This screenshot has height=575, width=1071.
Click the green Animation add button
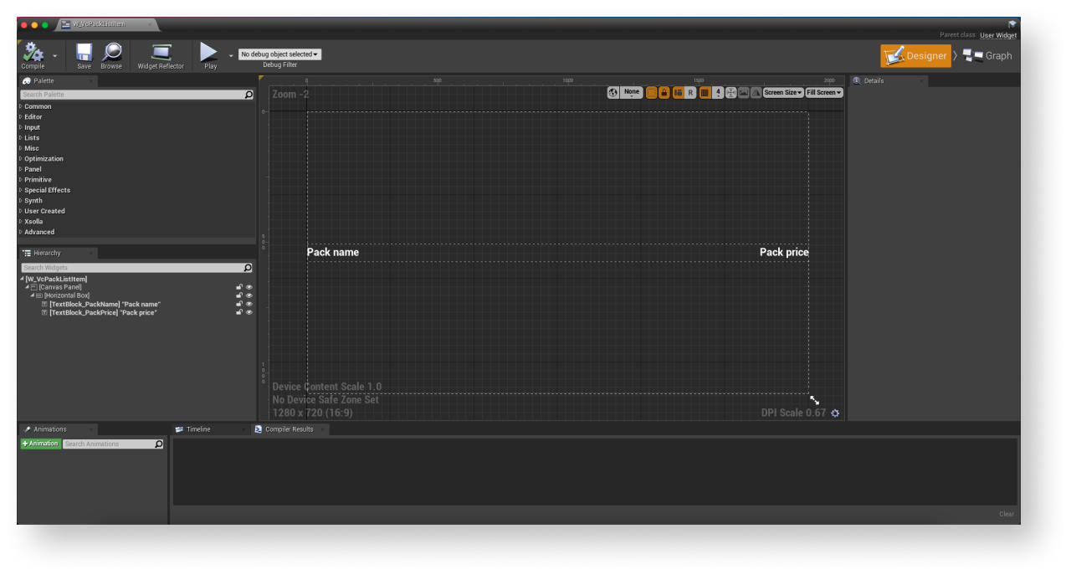(x=40, y=444)
